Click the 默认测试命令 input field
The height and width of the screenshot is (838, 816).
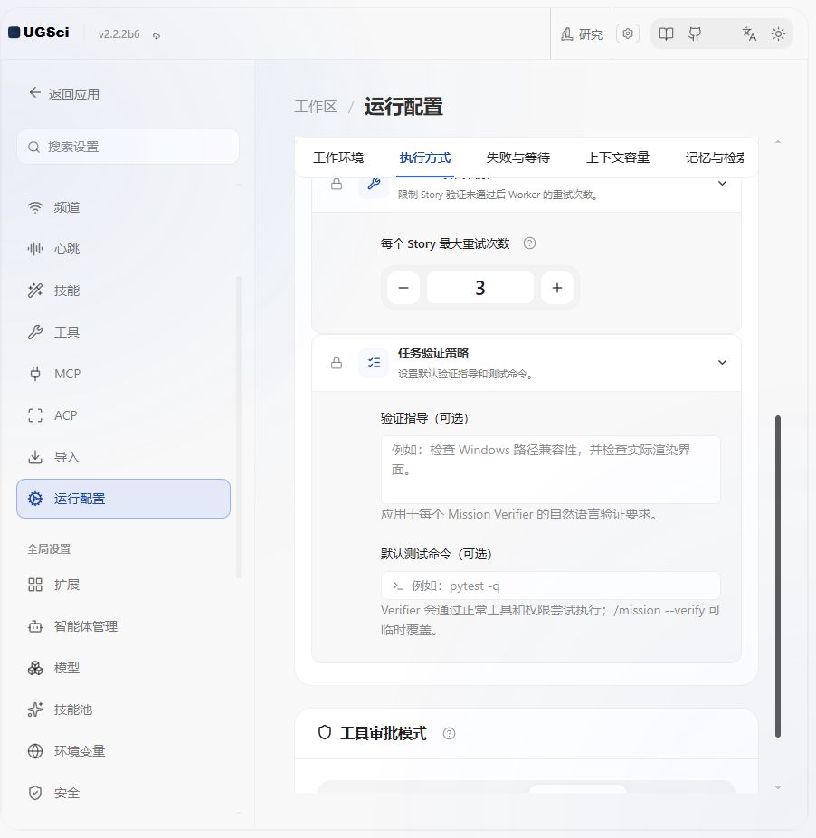coord(550,586)
